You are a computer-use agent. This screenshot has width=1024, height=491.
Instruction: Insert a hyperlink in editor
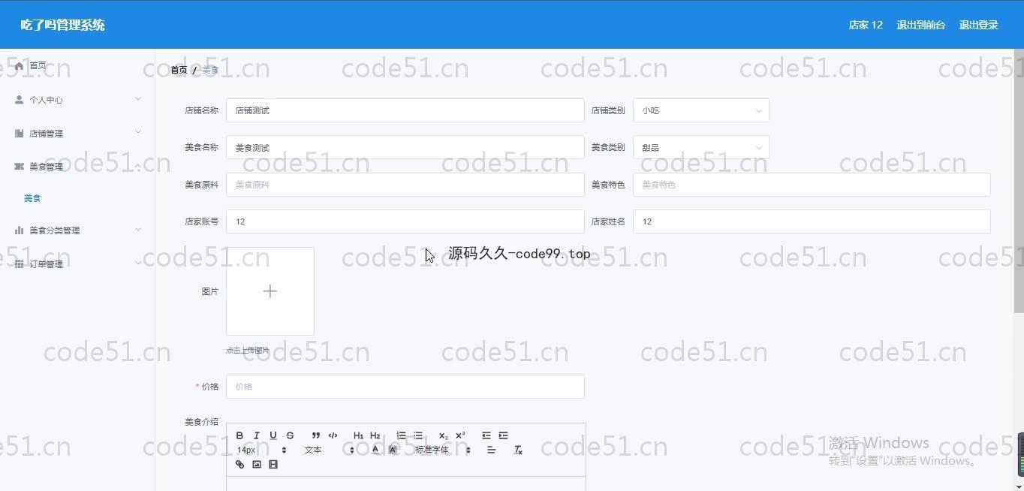[239, 465]
